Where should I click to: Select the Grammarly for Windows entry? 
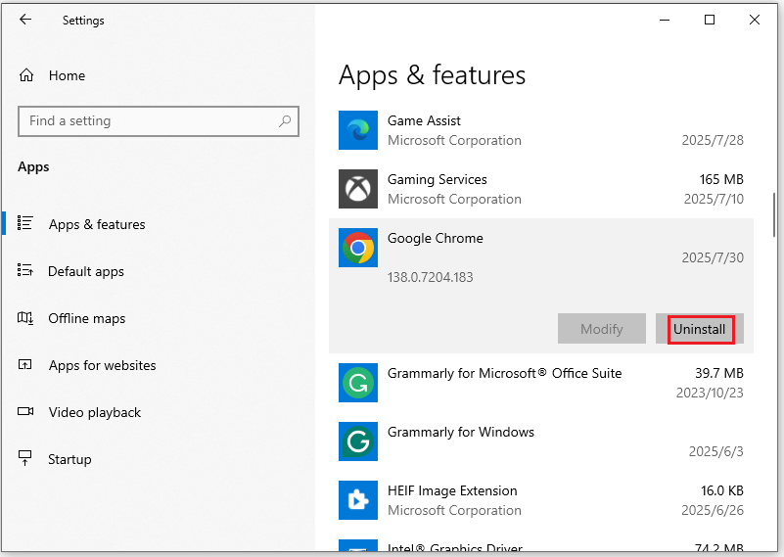[x=541, y=441]
